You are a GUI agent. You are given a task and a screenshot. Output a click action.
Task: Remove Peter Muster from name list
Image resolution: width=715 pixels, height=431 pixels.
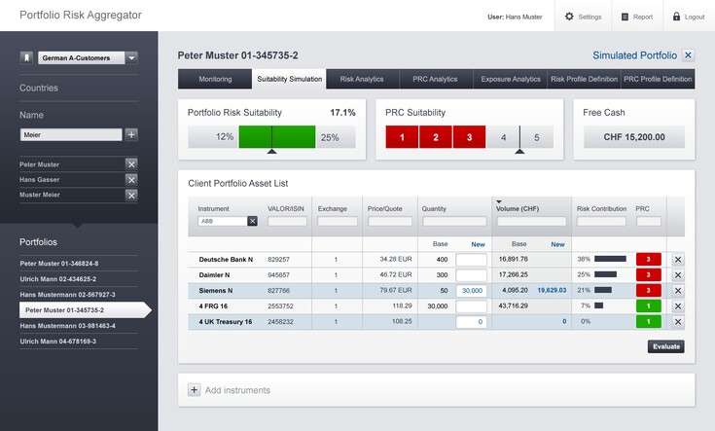pyautogui.click(x=131, y=164)
